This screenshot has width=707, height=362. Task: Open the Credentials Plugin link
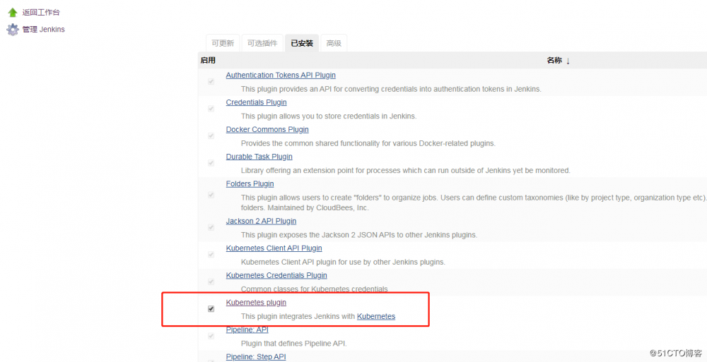tap(256, 102)
